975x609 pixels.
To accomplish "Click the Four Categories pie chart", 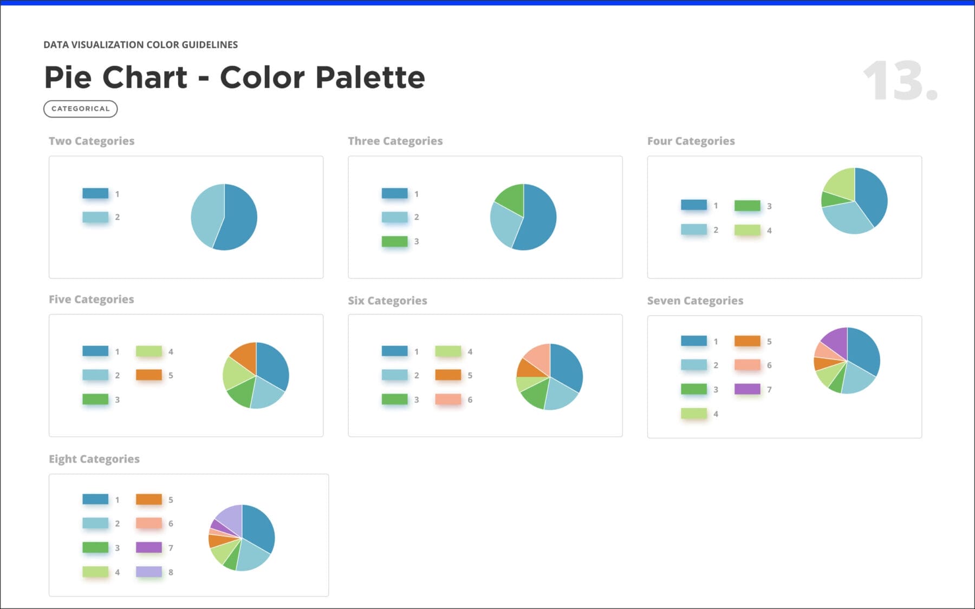I will tap(854, 201).
